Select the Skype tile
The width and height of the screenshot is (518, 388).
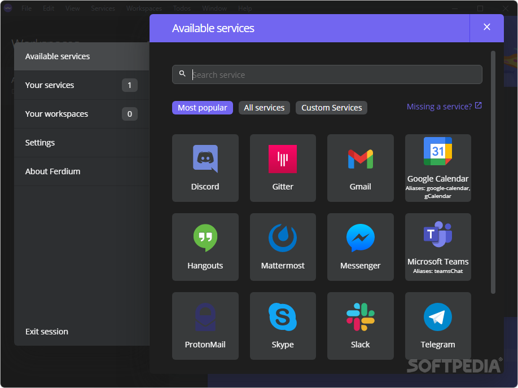pos(282,325)
